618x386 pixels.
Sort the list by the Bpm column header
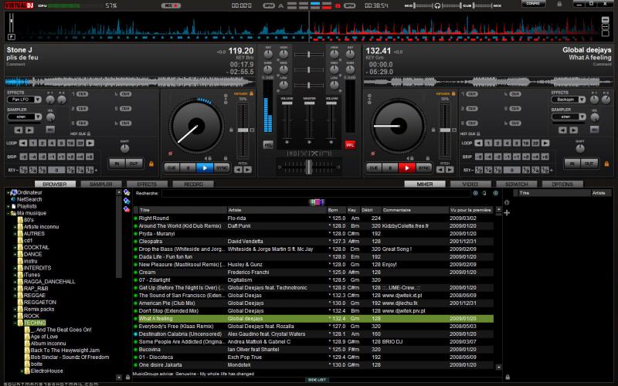point(337,210)
